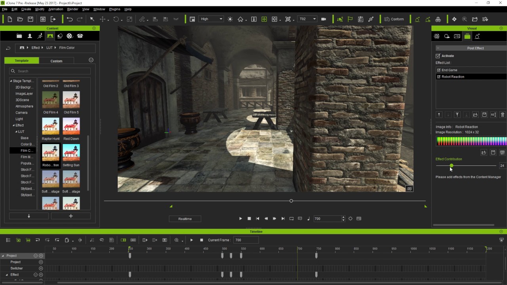Select the Film Color breadcrumb
The height and width of the screenshot is (285, 507).
(x=67, y=48)
